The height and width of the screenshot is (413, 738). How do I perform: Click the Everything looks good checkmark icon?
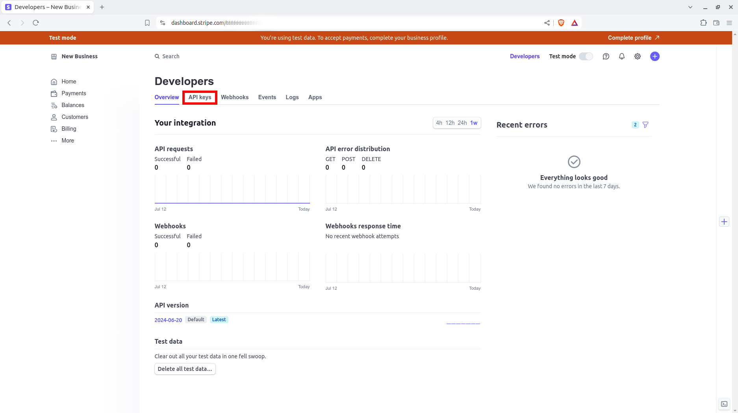[574, 162]
